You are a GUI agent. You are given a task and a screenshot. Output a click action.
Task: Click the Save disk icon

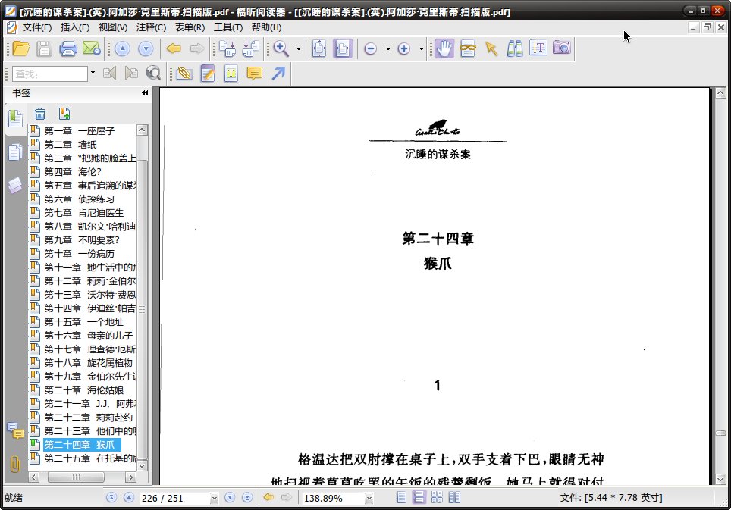(x=44, y=48)
